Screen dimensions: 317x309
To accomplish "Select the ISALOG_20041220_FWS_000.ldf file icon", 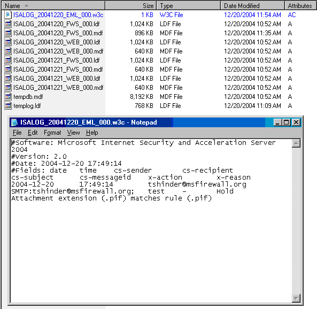I will [x=8, y=24].
